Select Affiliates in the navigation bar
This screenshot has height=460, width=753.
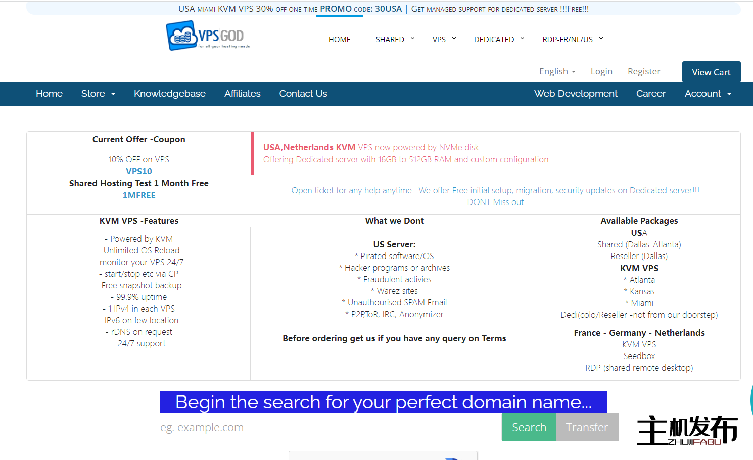click(242, 94)
